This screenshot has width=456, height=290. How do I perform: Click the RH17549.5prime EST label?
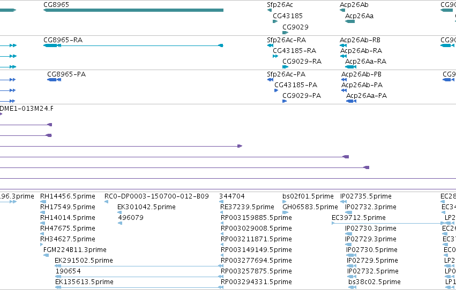click(x=68, y=207)
